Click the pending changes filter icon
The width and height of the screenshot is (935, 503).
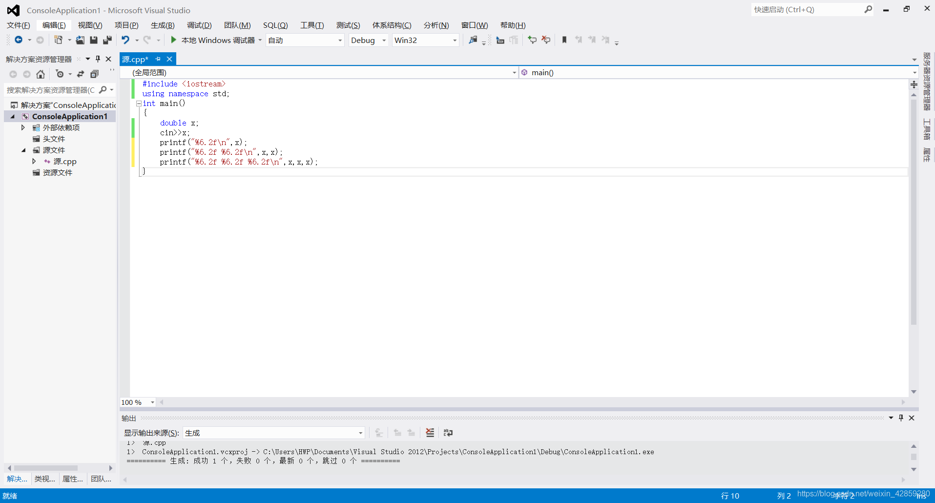(60, 74)
